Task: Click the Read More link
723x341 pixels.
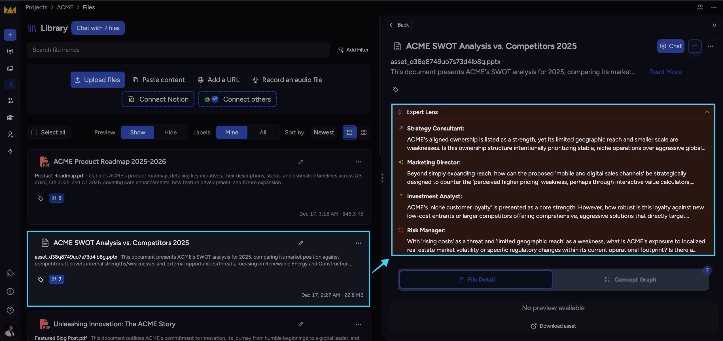Action: (x=665, y=72)
